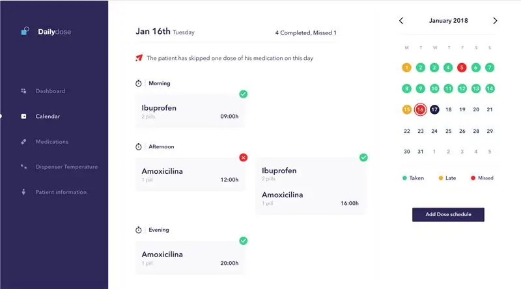Open the Medications menu item

tap(52, 141)
